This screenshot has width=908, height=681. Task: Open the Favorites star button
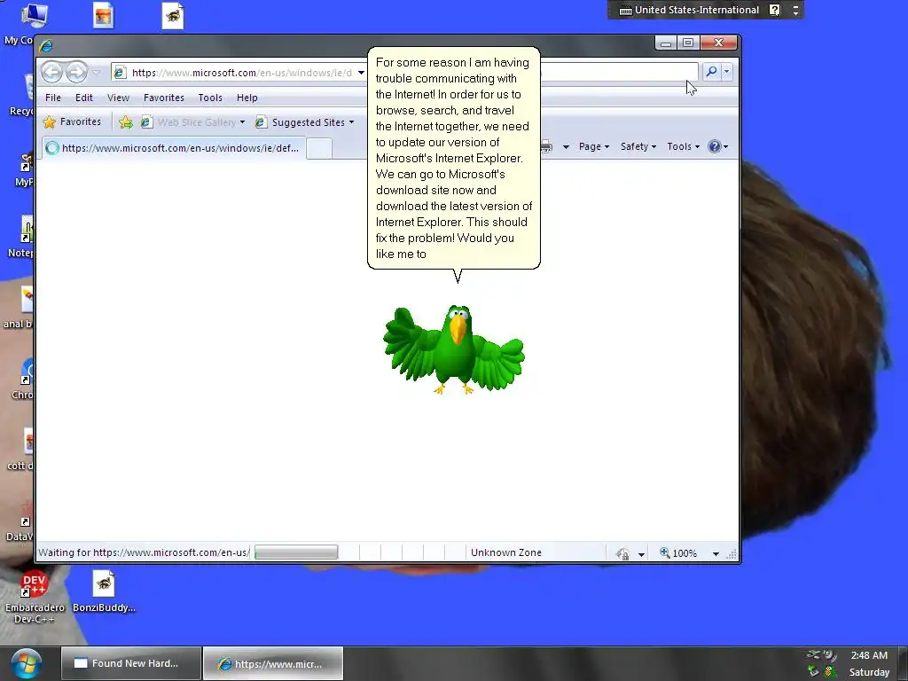[73, 122]
